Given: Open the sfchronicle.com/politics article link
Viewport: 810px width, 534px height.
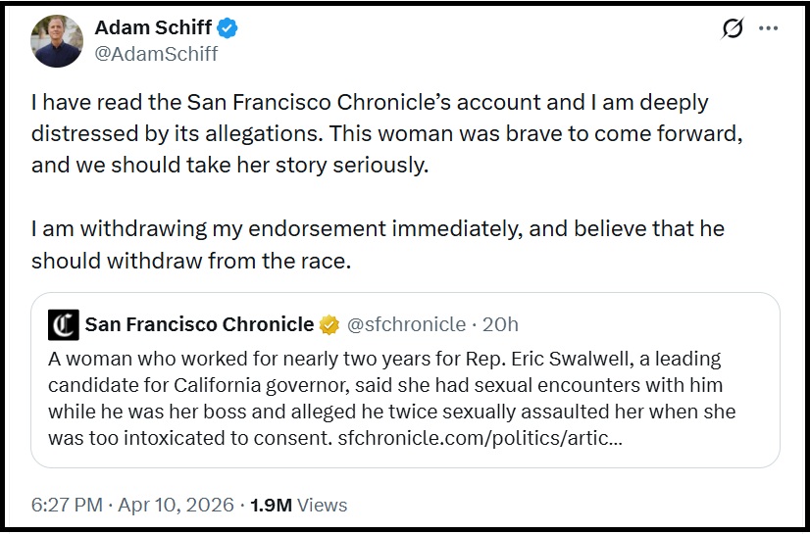Looking at the screenshot, I should click(x=479, y=436).
